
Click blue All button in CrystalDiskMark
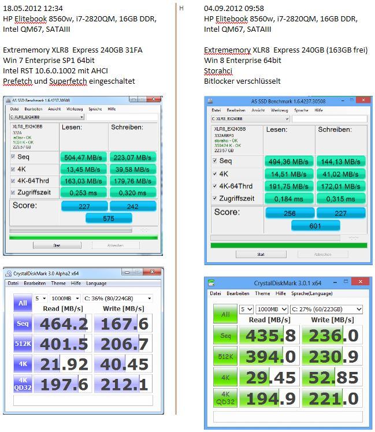23,303
